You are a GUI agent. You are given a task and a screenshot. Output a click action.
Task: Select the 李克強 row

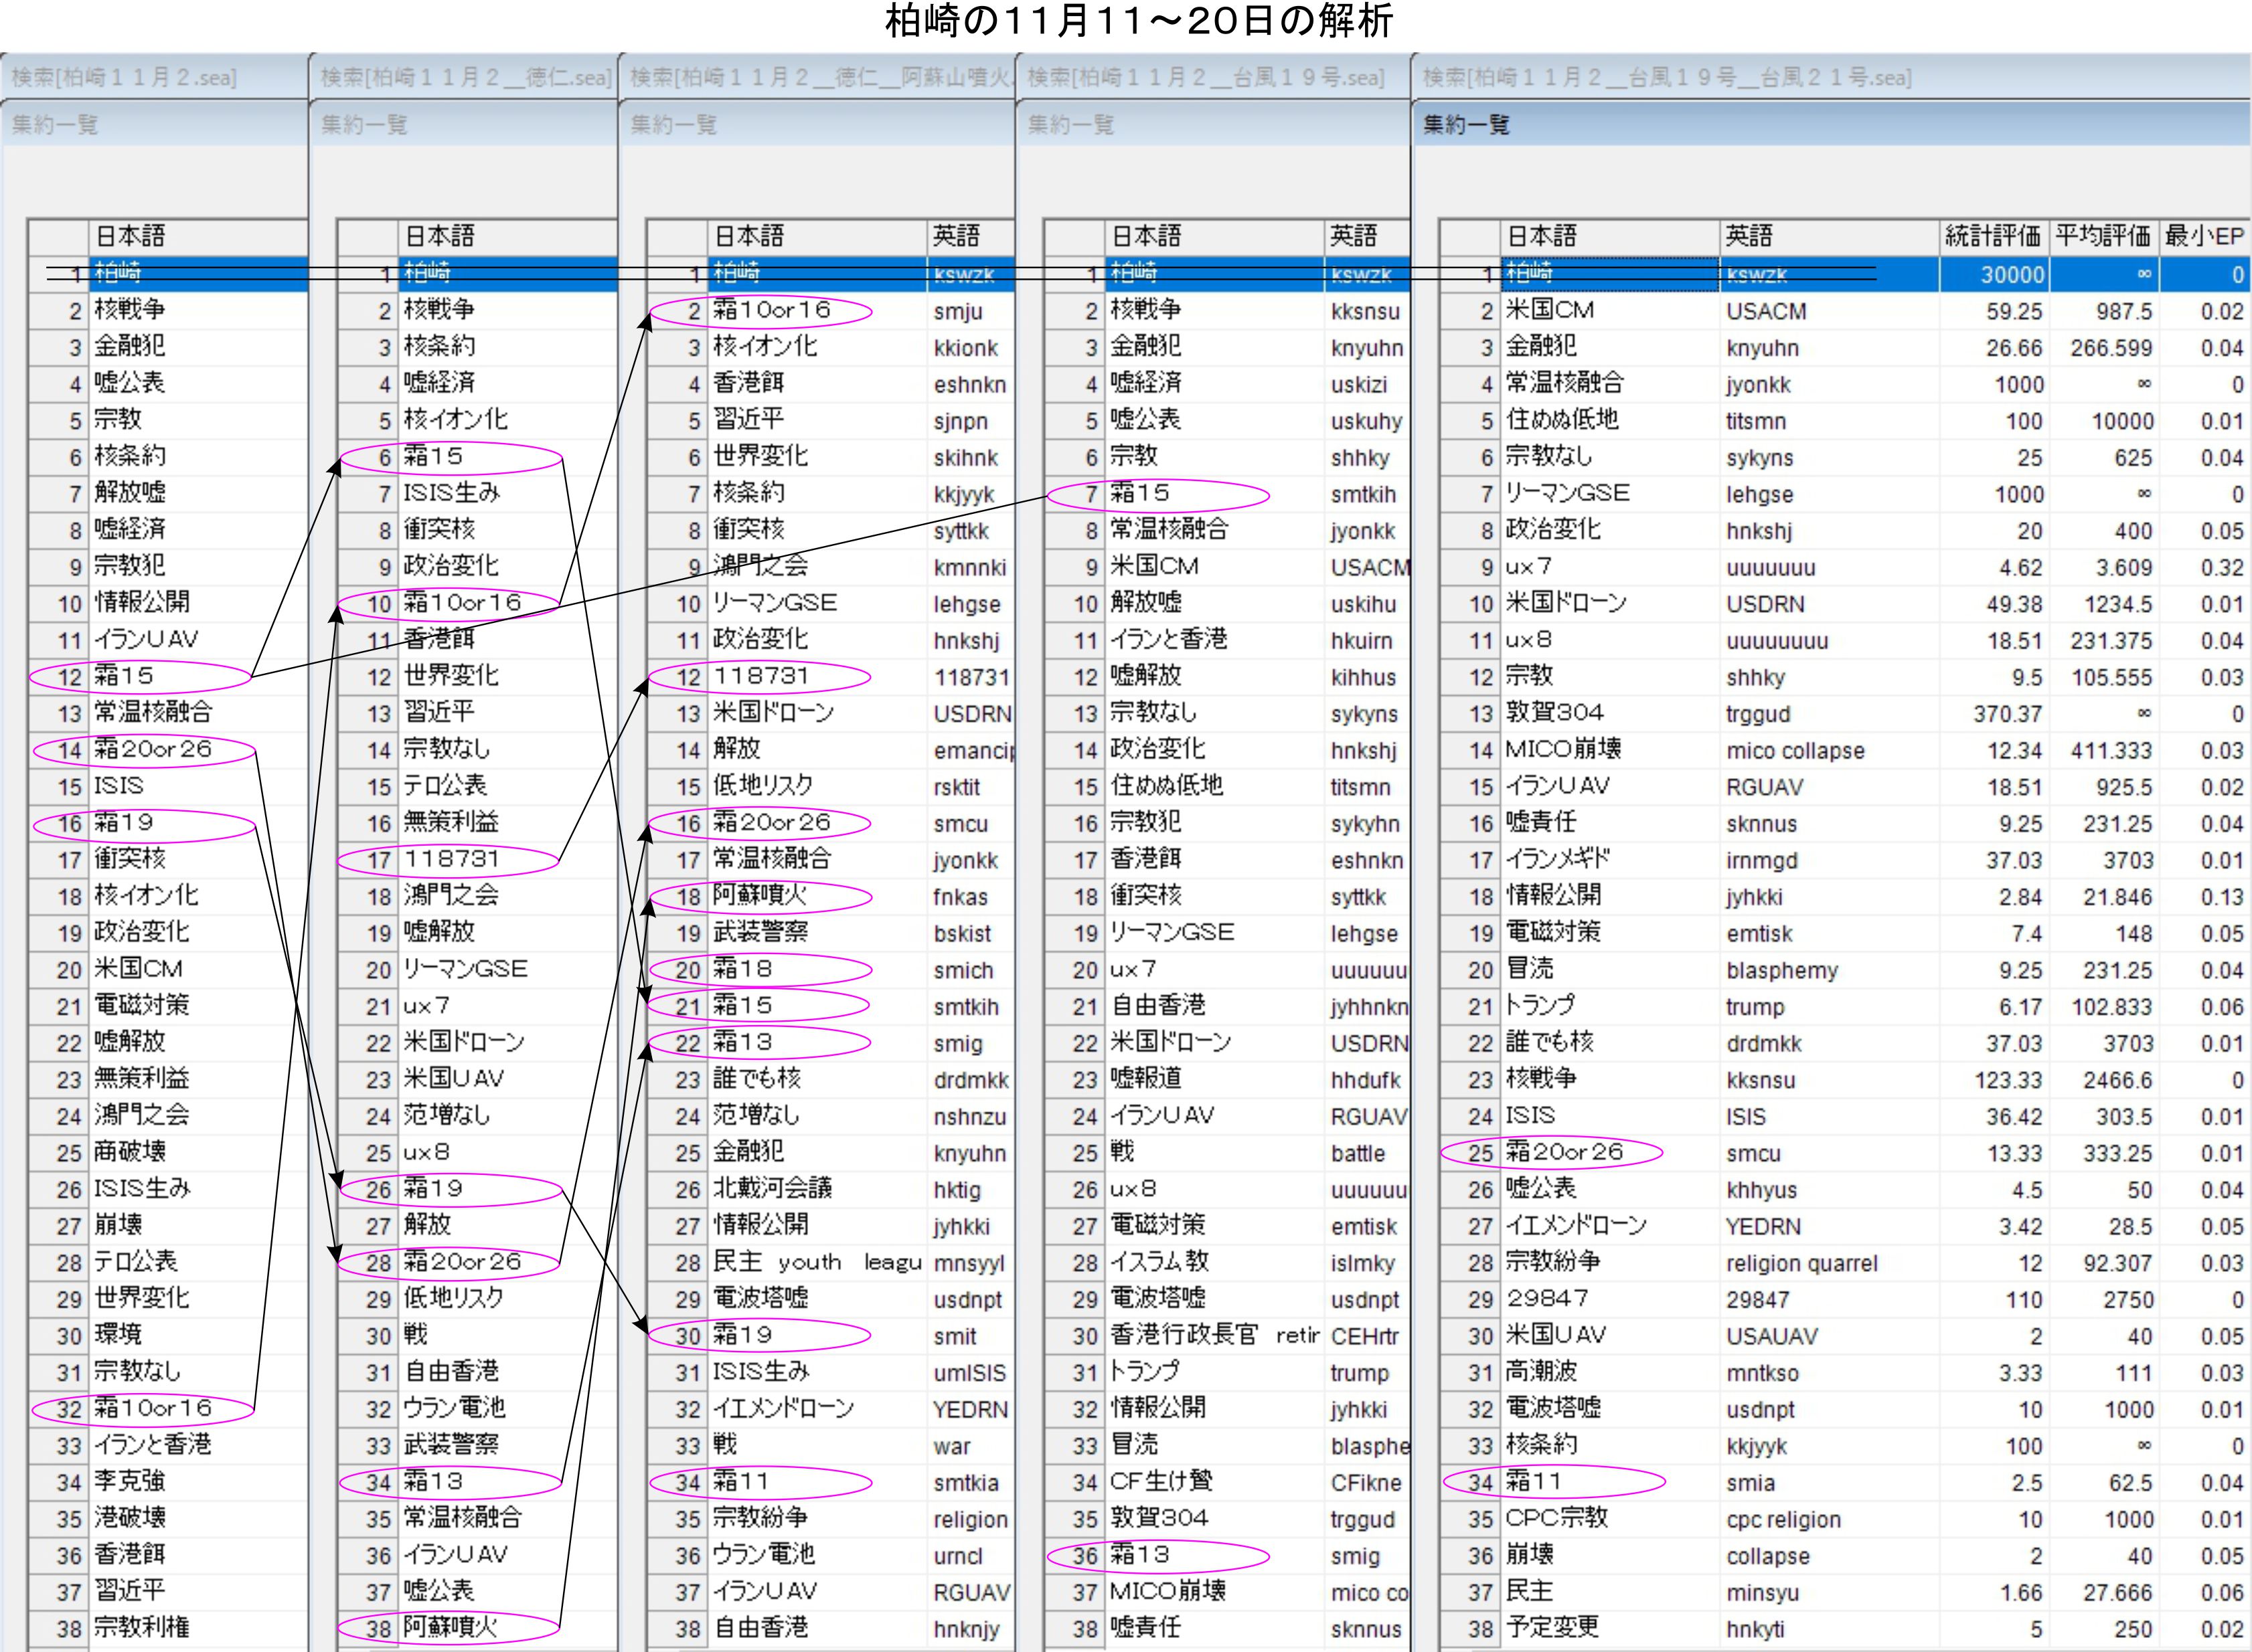click(x=130, y=1481)
